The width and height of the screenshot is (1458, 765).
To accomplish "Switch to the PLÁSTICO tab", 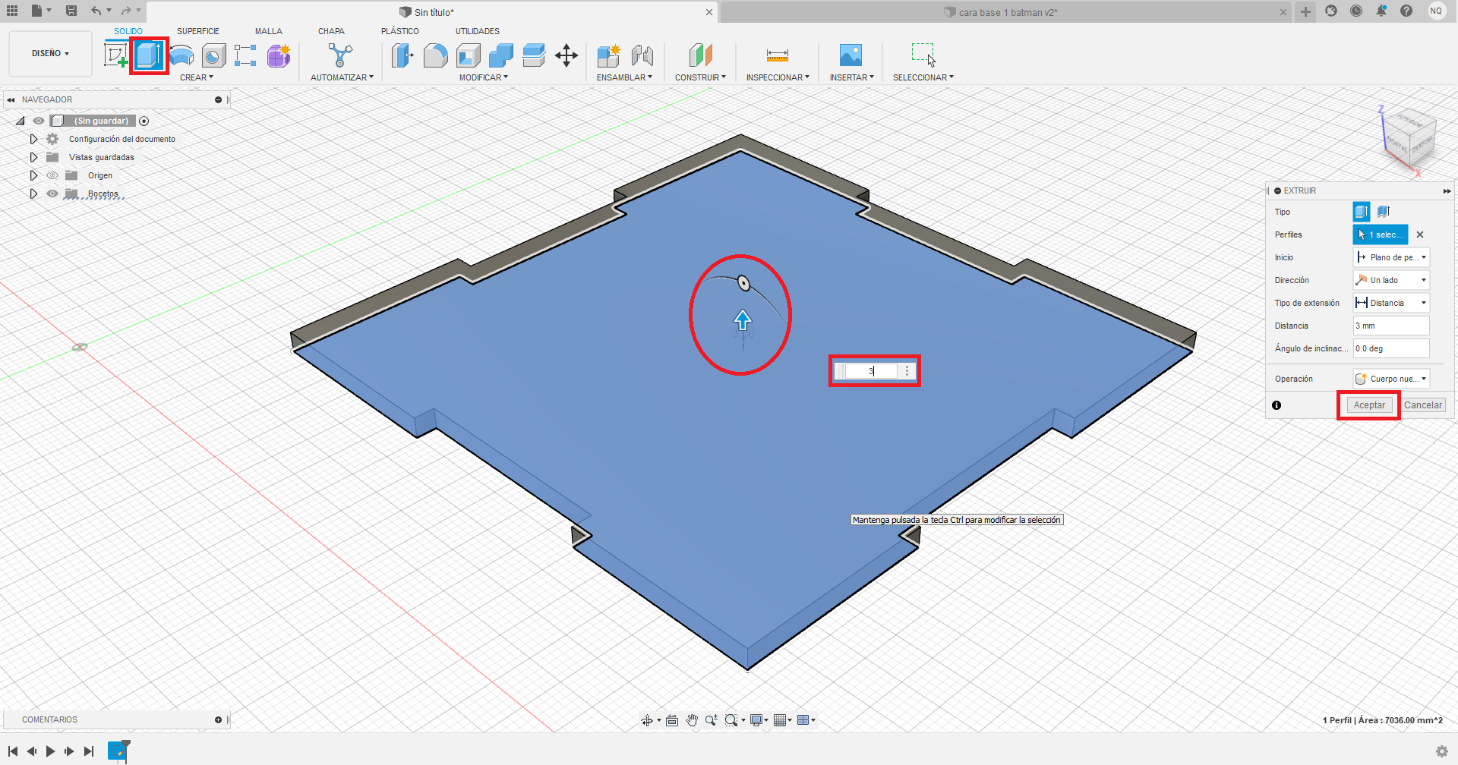I will 400,31.
